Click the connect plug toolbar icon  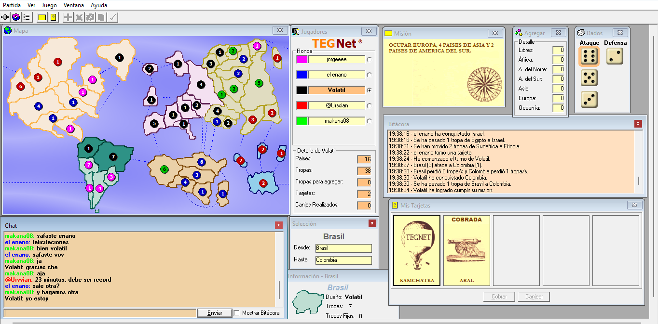6,17
